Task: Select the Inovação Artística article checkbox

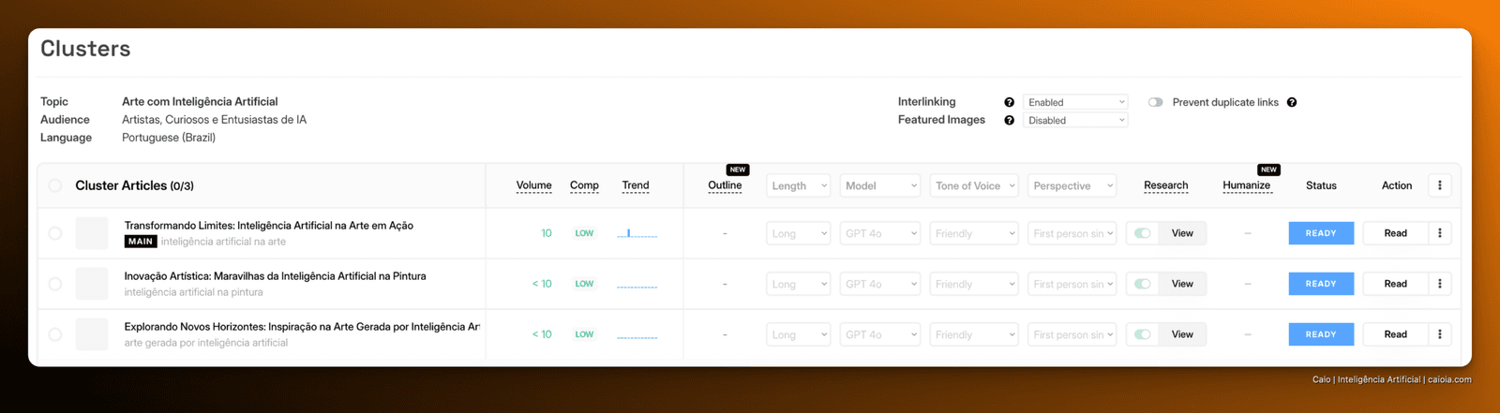Action: click(55, 284)
